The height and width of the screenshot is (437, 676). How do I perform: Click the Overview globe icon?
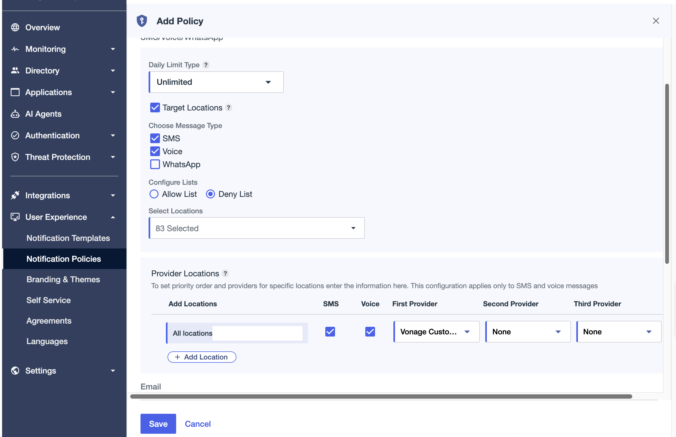pos(15,28)
